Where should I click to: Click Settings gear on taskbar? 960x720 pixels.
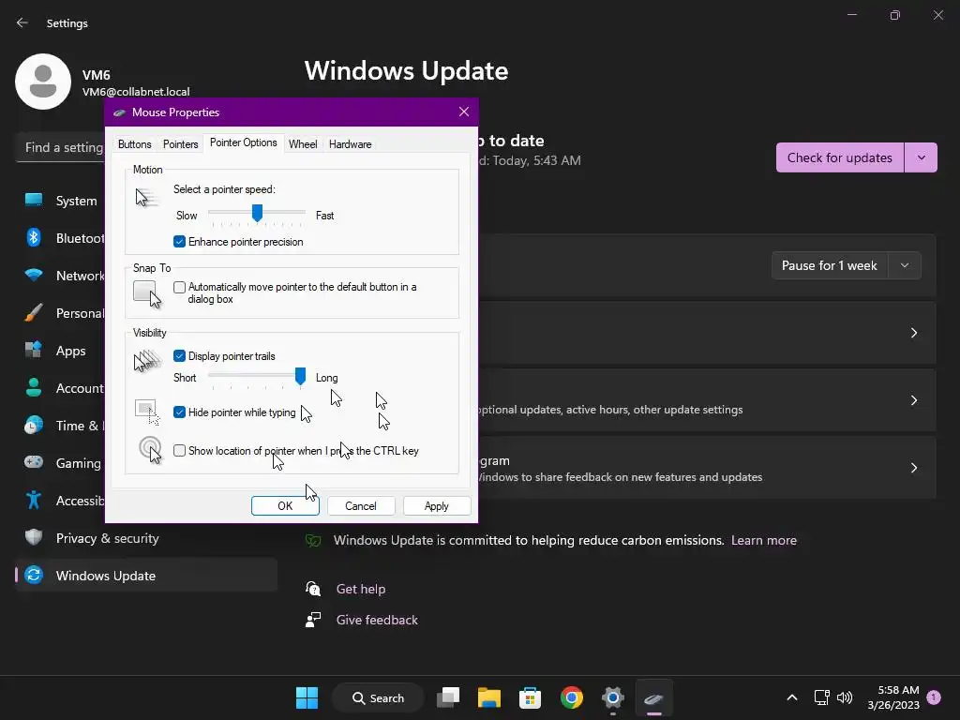613,697
